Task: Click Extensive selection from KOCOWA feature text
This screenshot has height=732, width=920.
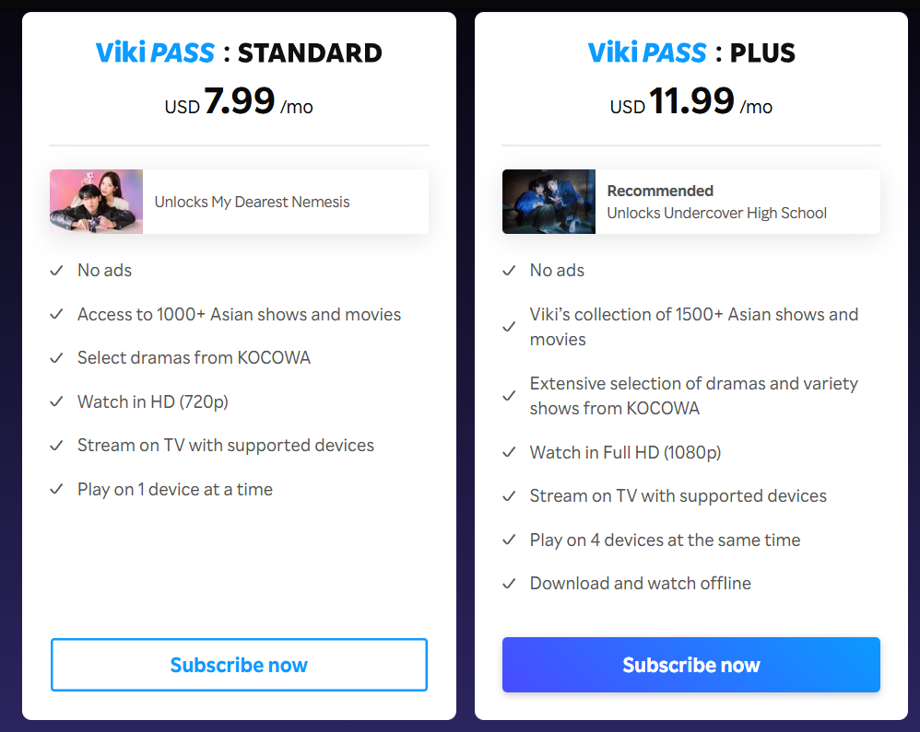Action: 693,396
